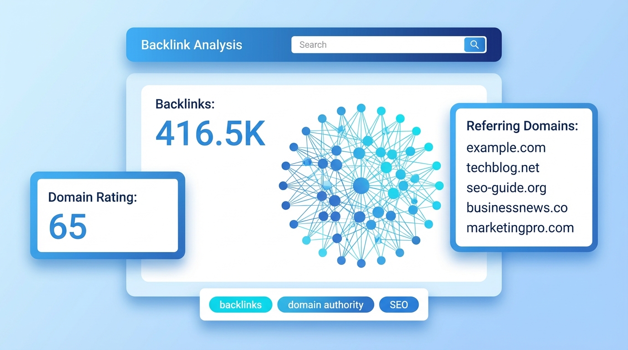Toggle the backlinks tag filter
Viewport: 628px width, 350px height.
(x=241, y=304)
